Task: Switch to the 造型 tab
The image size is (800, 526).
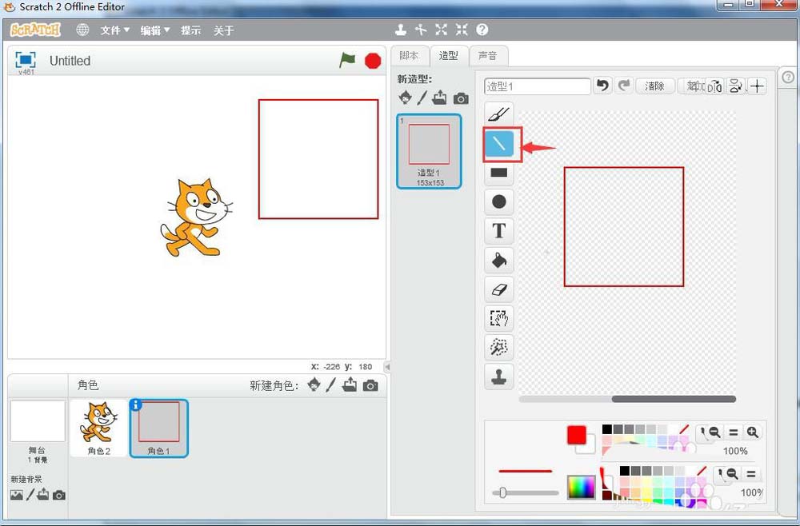Action: coord(449,56)
